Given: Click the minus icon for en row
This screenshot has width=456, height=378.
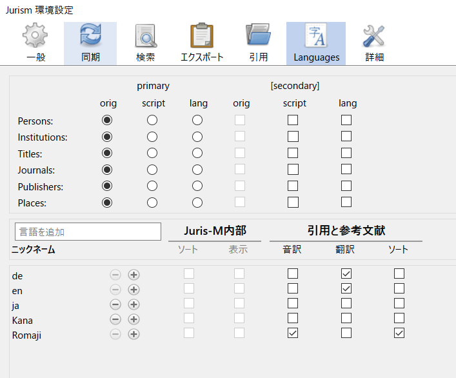Looking at the screenshot, I should (115, 290).
